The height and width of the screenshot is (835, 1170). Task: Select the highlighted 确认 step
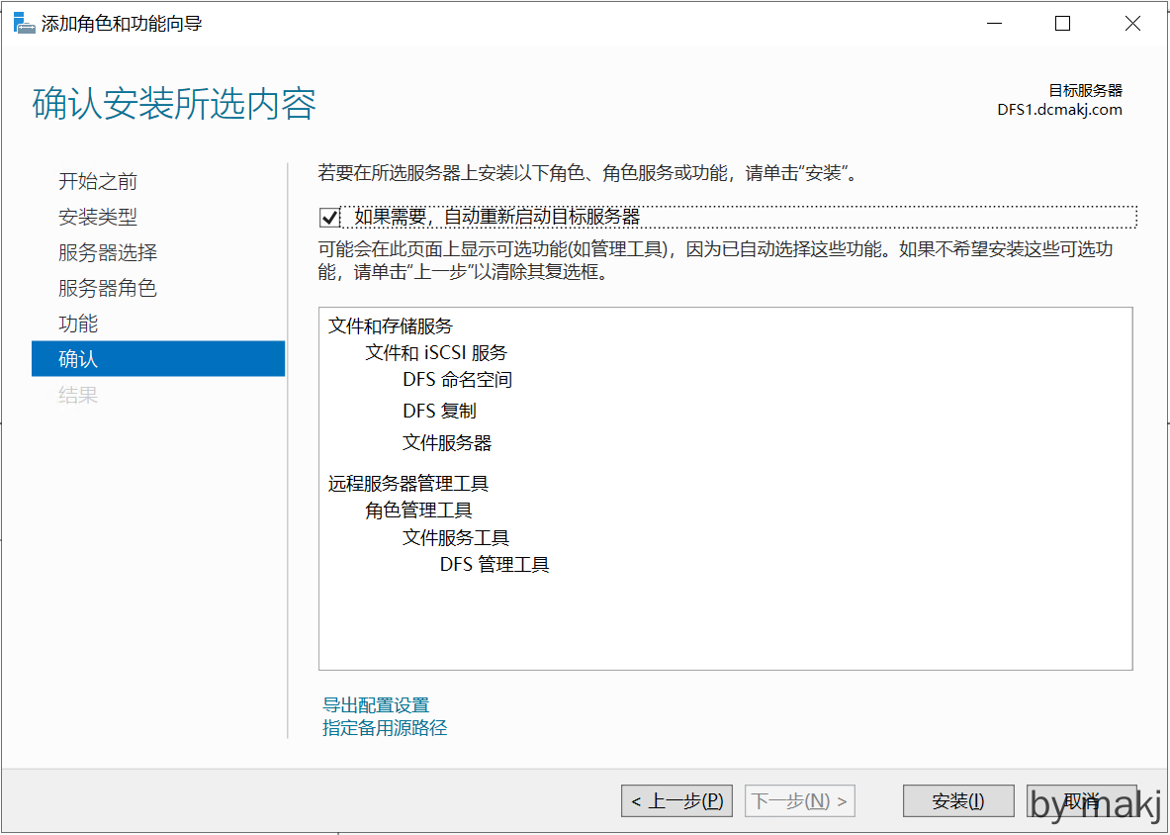(158, 359)
